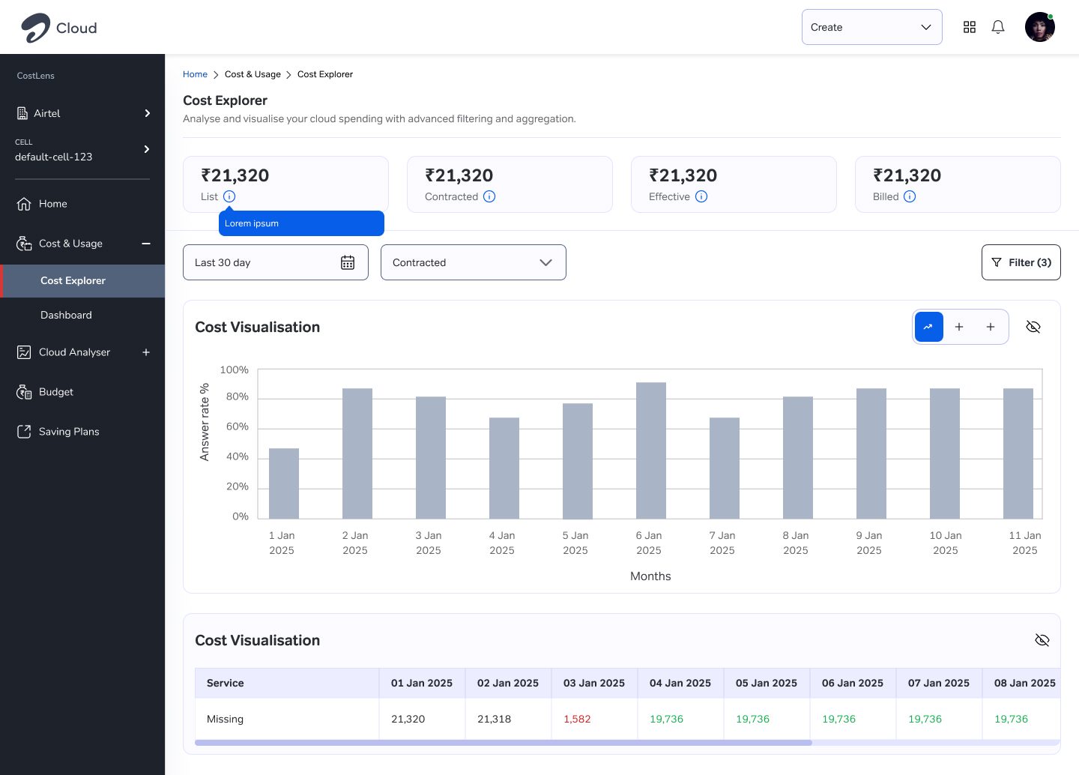Open the notifications bell

click(x=998, y=27)
